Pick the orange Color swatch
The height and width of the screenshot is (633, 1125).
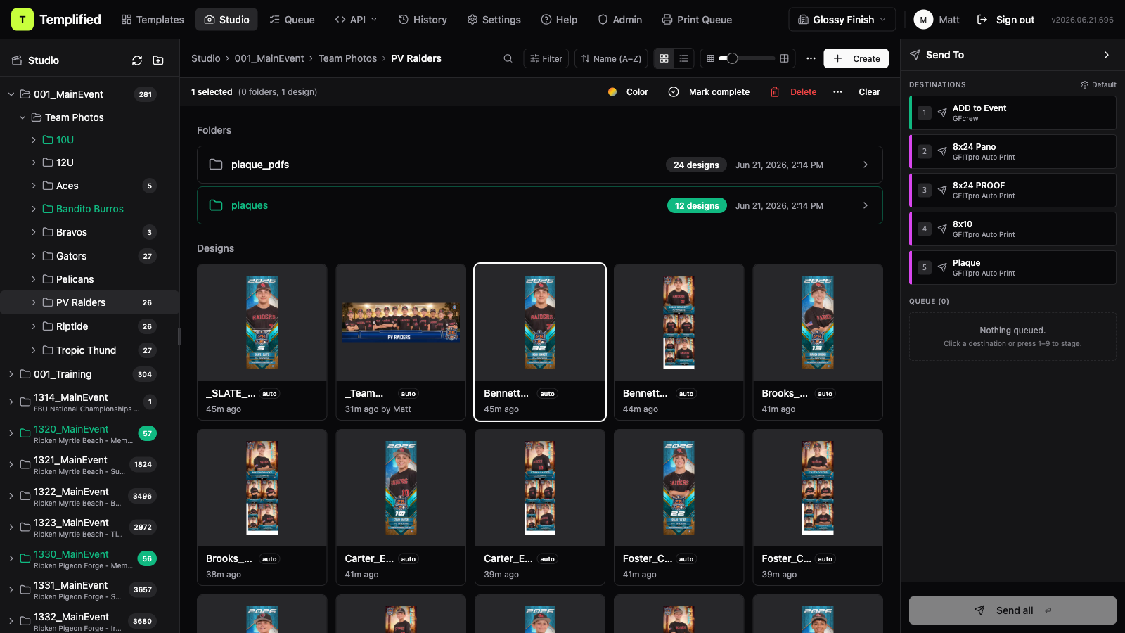tap(612, 92)
